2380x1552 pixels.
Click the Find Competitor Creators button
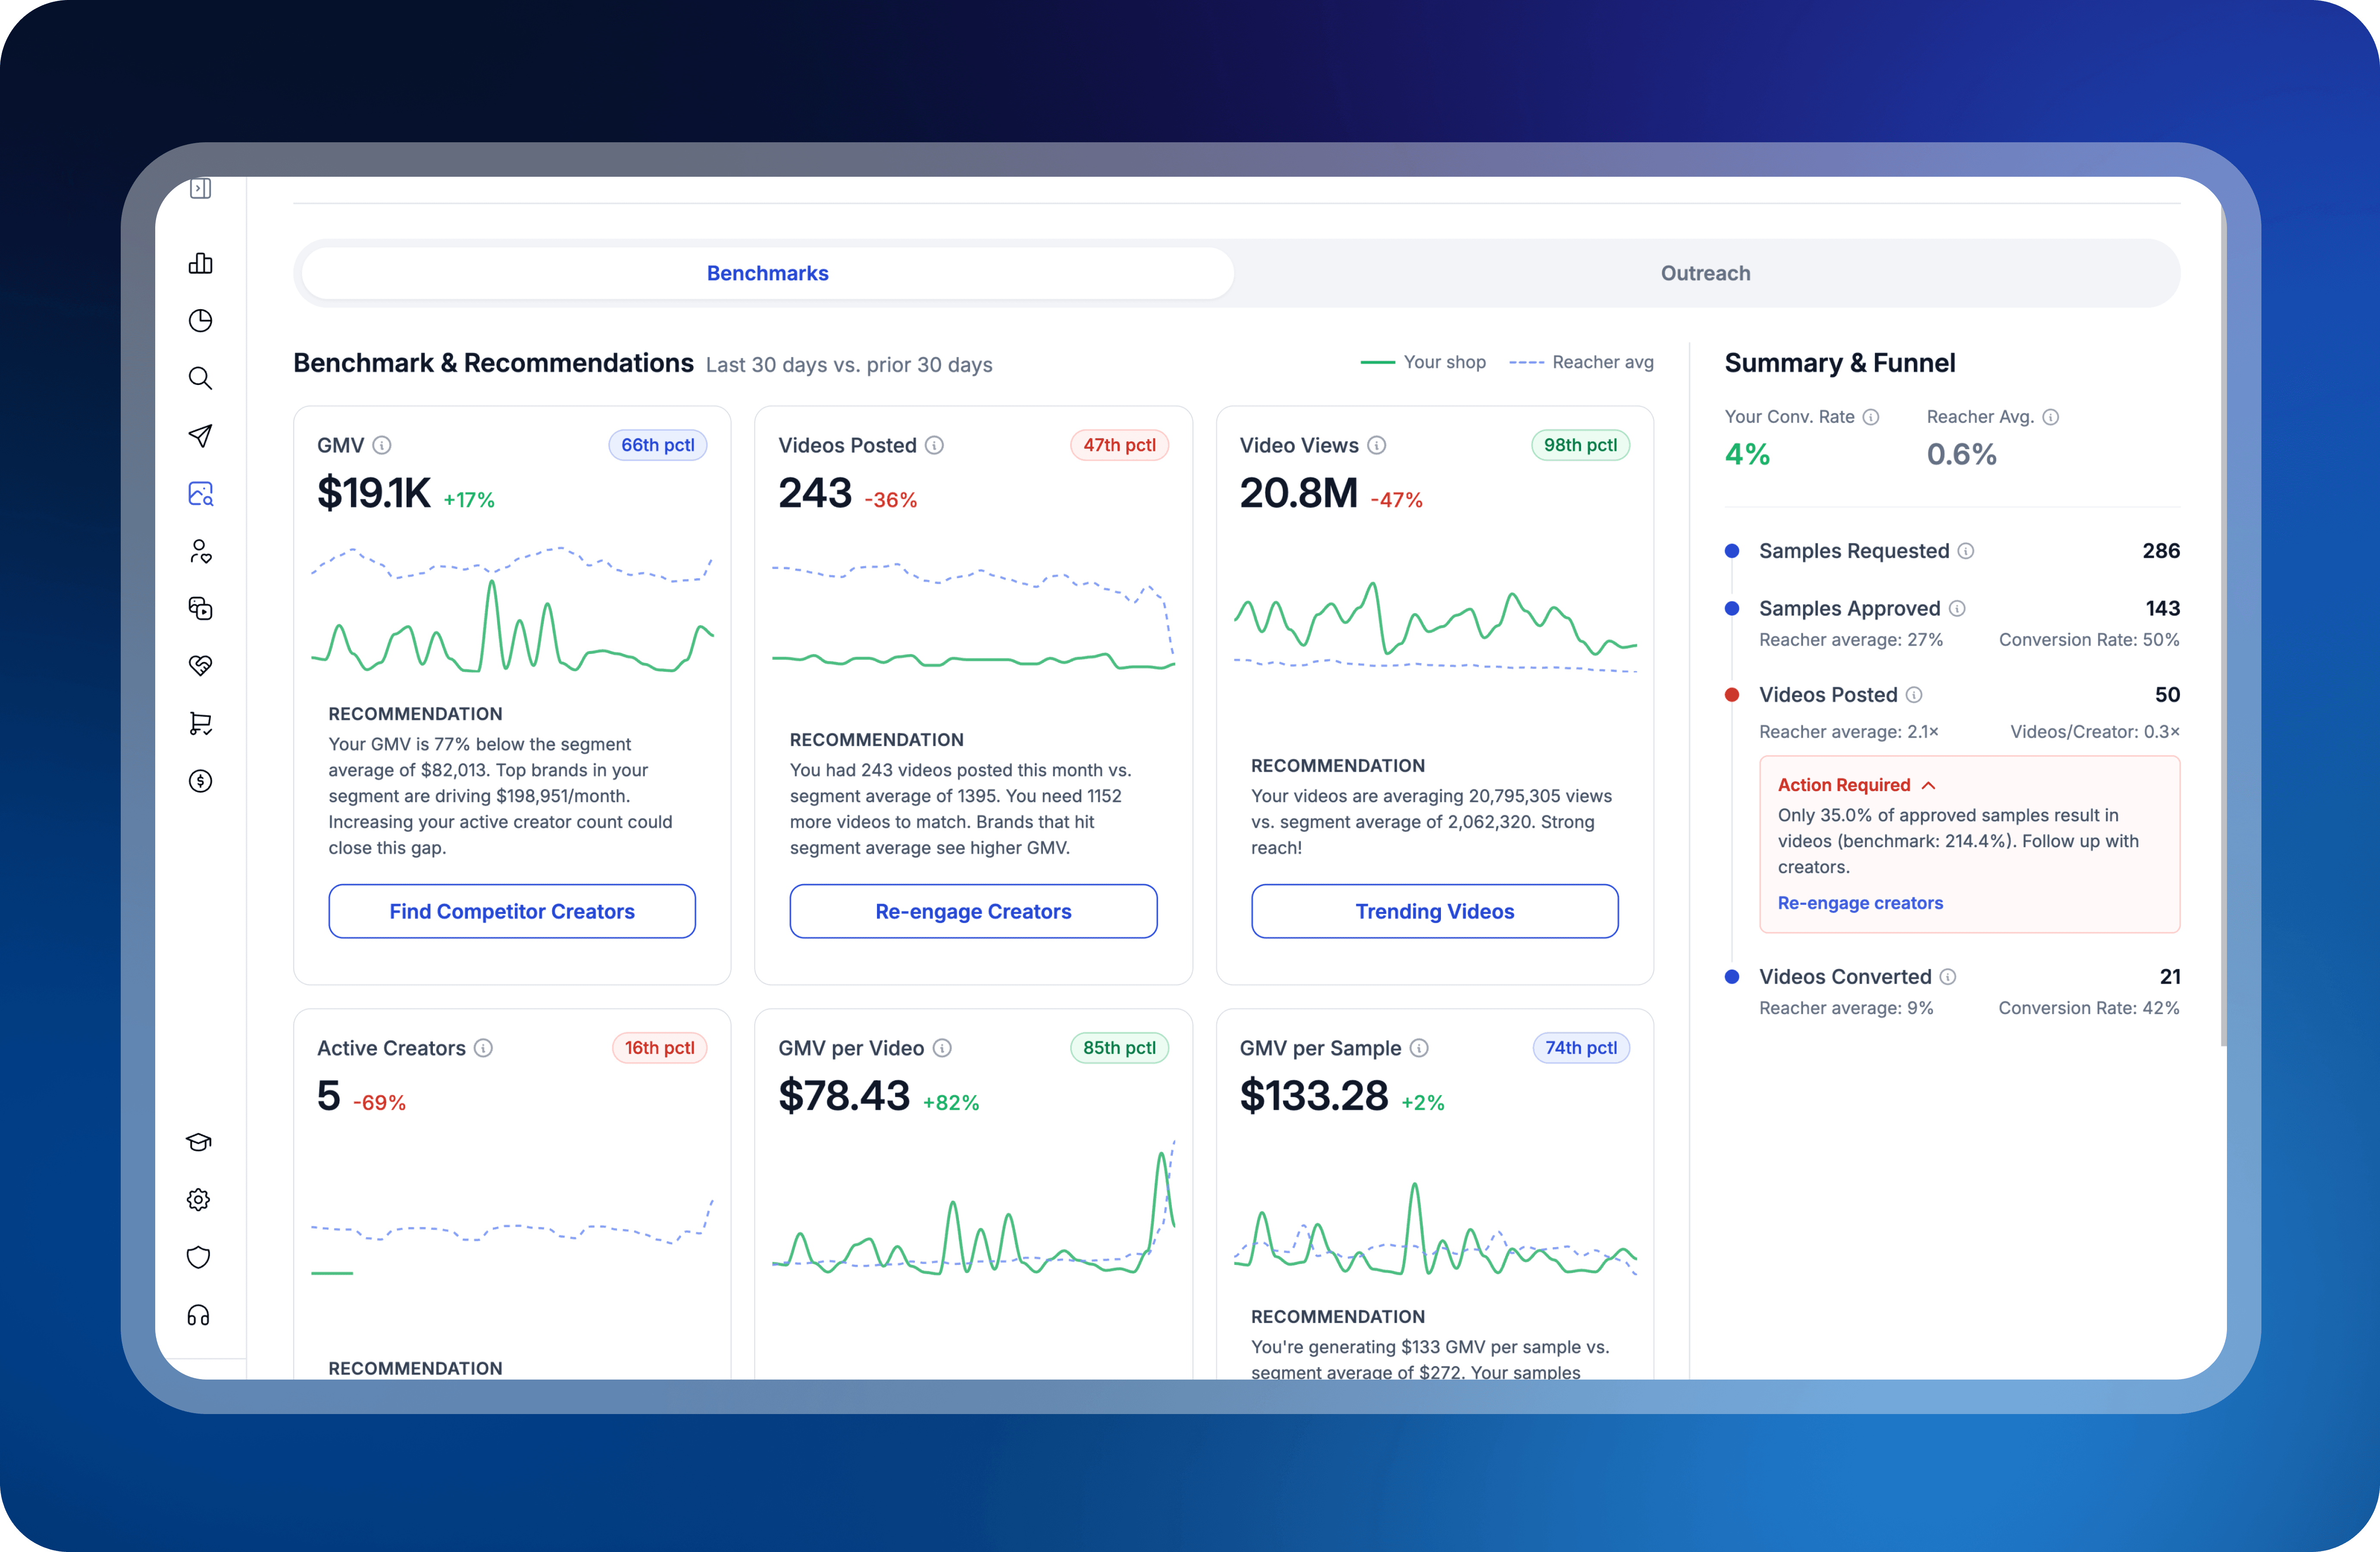click(x=512, y=911)
